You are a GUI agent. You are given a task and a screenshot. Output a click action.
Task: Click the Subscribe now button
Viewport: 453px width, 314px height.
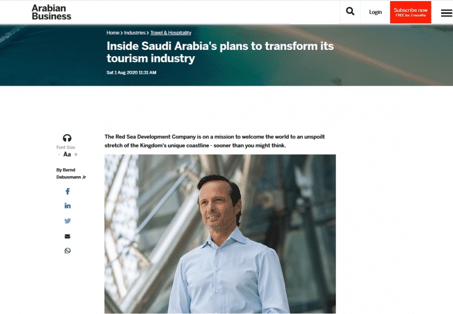[411, 12]
